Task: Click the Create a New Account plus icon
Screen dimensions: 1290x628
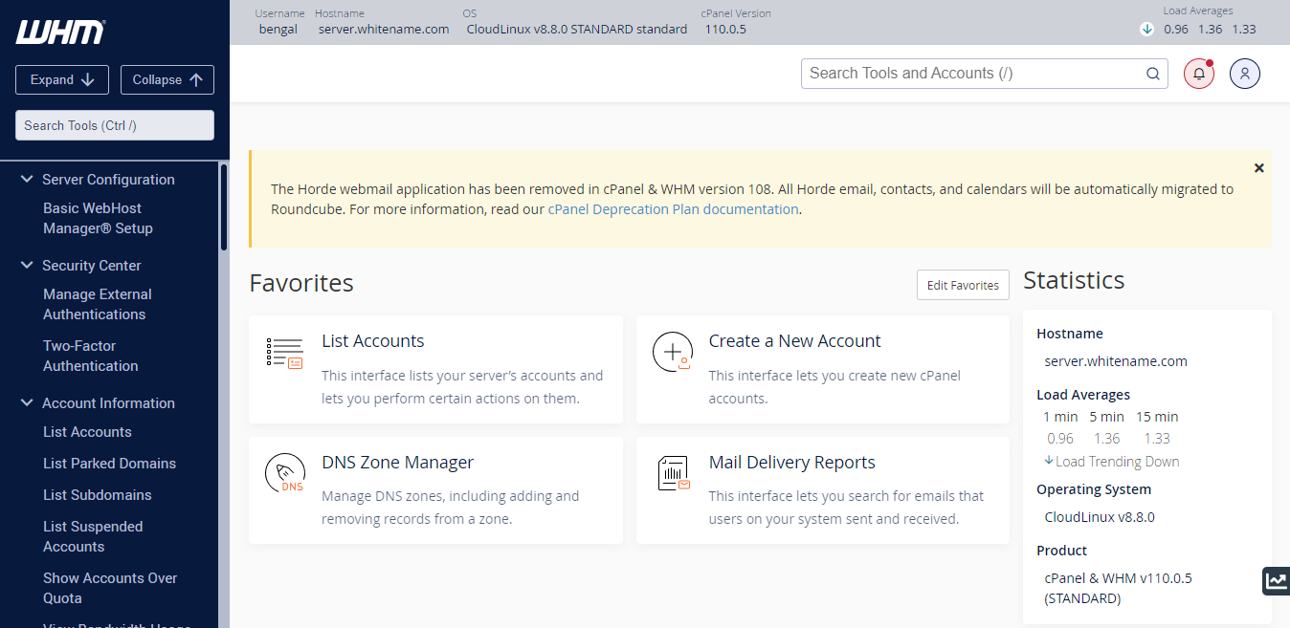Action: (672, 352)
